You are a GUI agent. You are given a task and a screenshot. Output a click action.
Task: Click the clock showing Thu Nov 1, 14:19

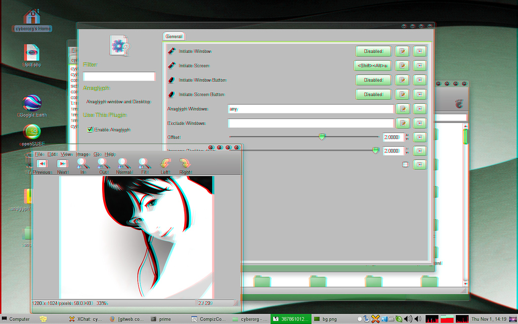coord(489,319)
